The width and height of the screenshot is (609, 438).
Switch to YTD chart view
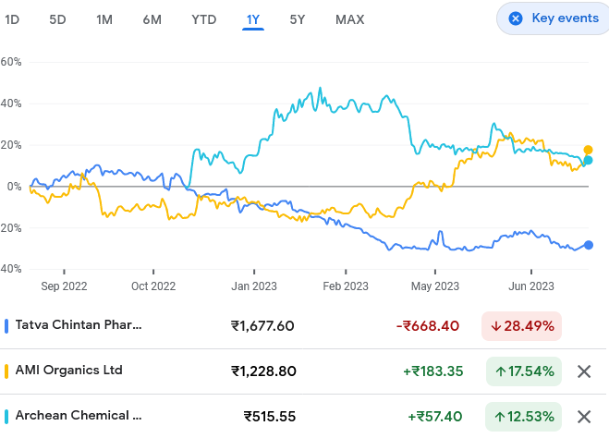203,19
